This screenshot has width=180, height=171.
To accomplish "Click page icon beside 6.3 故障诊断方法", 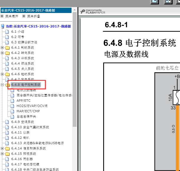I will coord(7,42).
